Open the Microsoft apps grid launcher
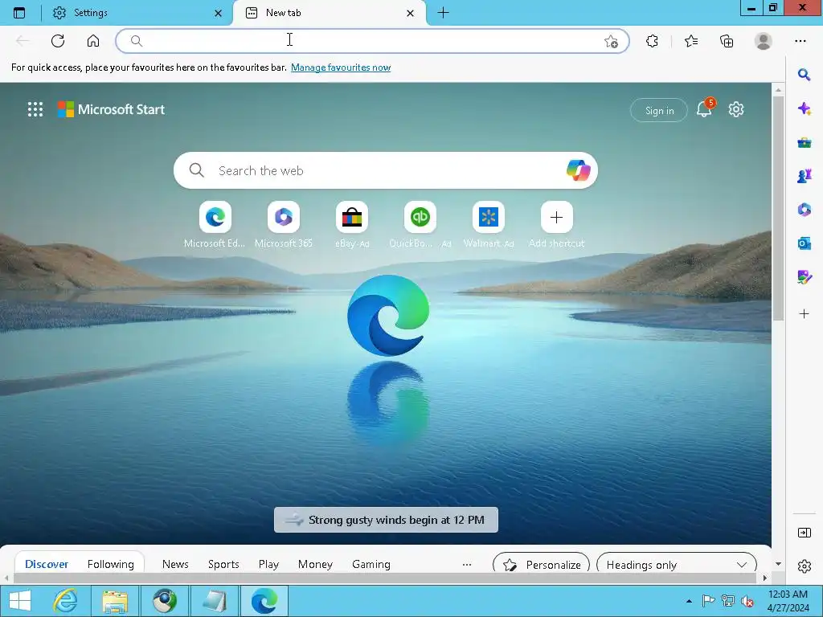Screen dimensions: 823x617 35,109
